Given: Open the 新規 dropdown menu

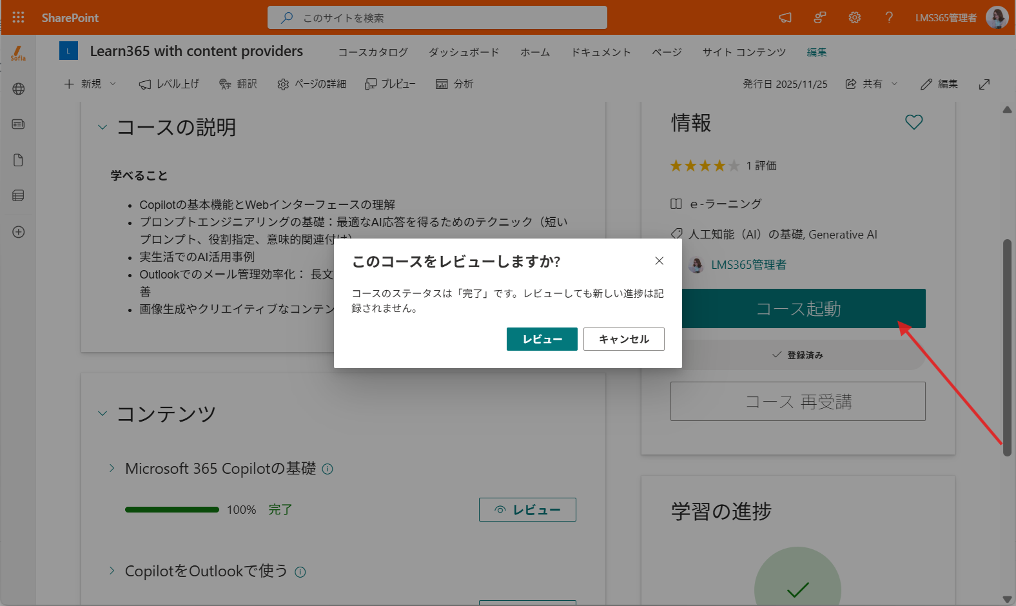Looking at the screenshot, I should 90,84.
